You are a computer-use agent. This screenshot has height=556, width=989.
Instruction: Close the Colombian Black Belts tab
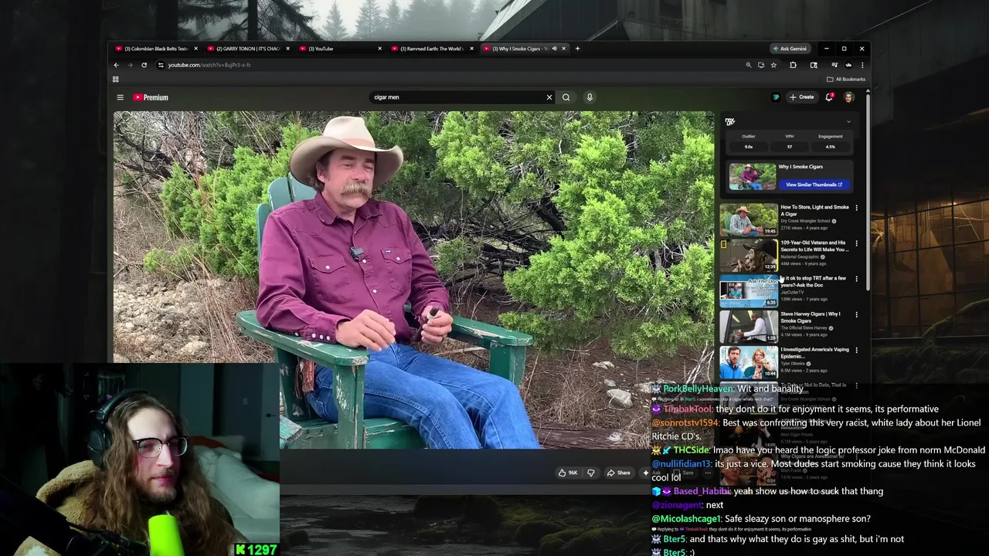click(x=196, y=49)
